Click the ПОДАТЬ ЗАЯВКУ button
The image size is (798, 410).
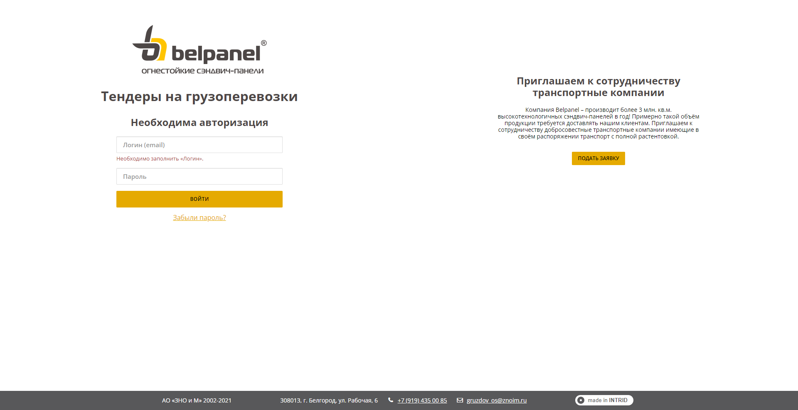coord(598,158)
